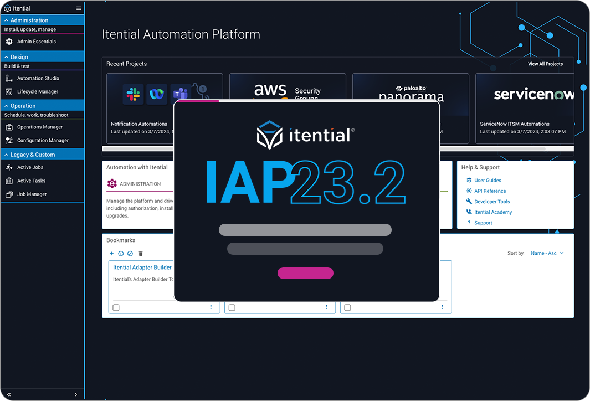Click the API Reference icon in Help & Support

point(469,191)
